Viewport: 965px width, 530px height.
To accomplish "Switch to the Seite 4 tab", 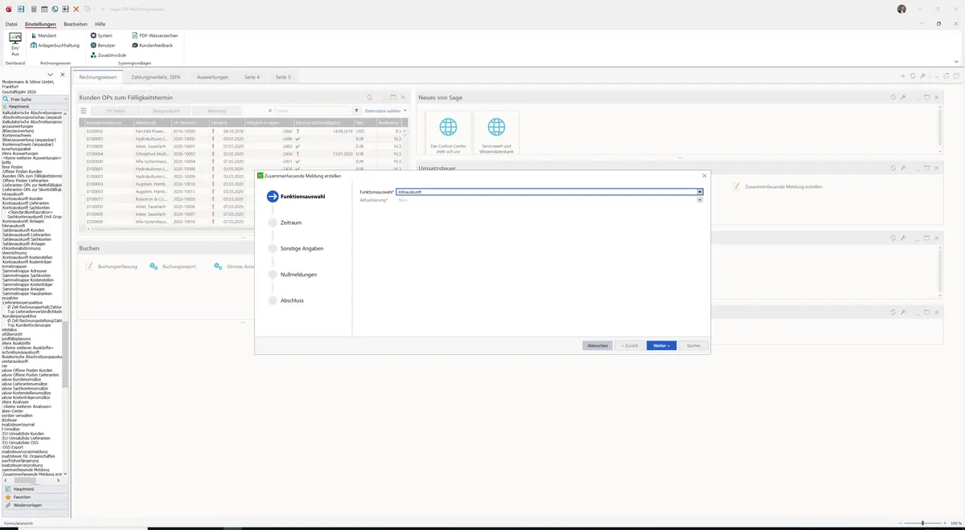I will coord(252,77).
